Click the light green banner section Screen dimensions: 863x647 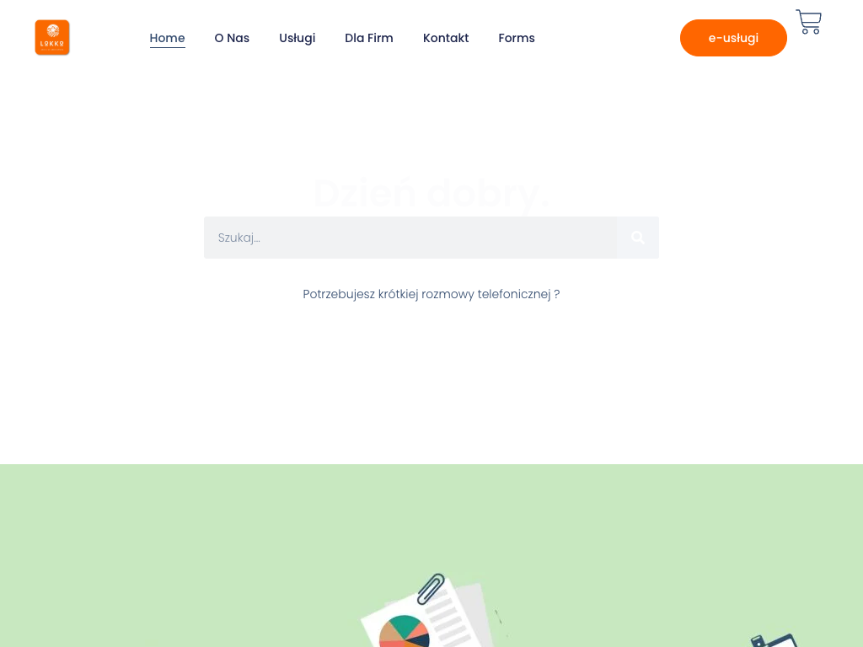pos(431,556)
